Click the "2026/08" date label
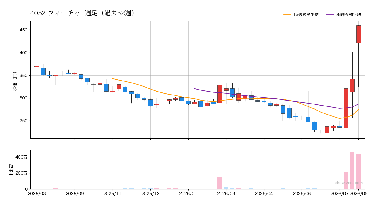The width and height of the screenshot is (380, 210). click(359, 193)
